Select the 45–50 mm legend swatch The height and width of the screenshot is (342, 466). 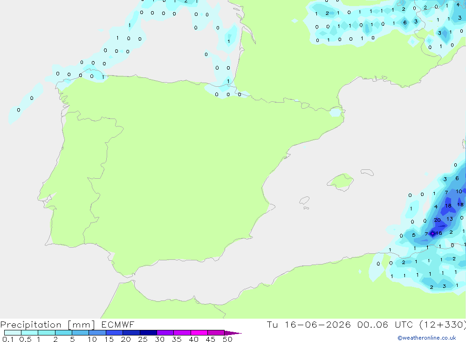coord(216,333)
